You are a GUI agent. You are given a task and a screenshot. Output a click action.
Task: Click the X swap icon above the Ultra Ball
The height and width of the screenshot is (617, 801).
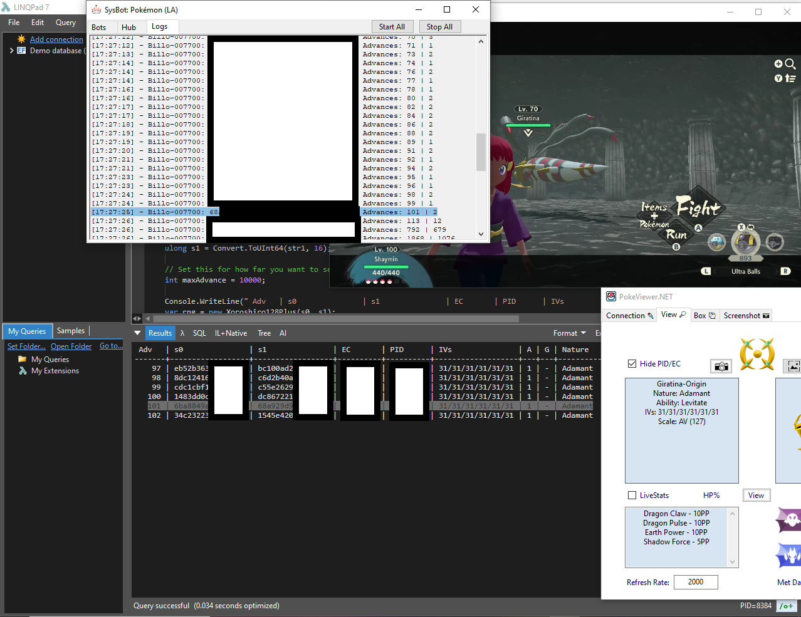[746, 227]
